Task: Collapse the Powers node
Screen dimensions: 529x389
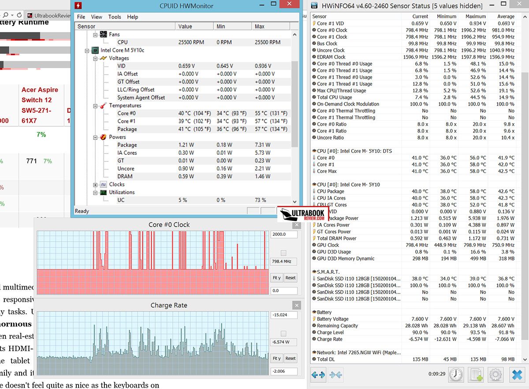Action: click(x=96, y=137)
